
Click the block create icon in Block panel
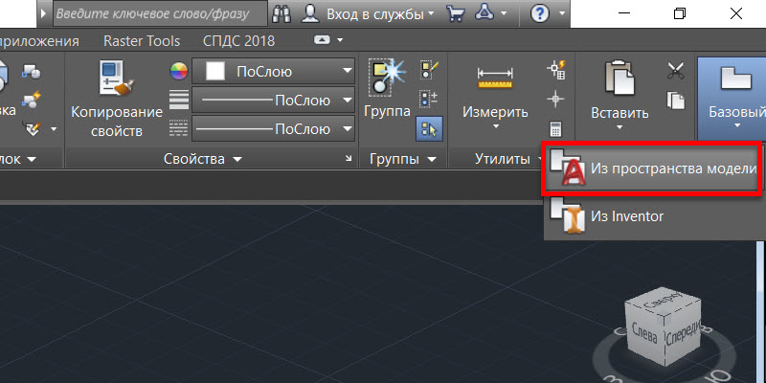[x=32, y=73]
